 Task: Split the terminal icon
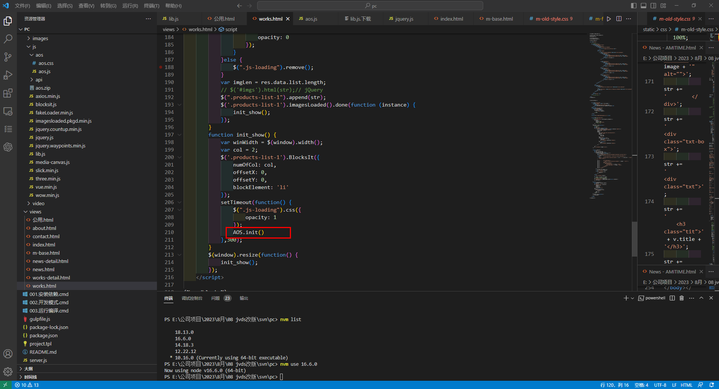point(672,298)
